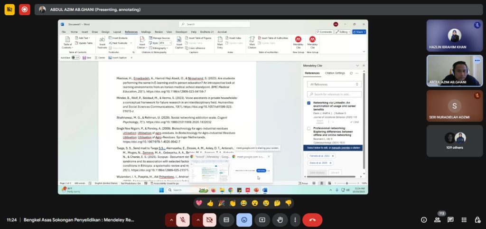486x229 pixels.
Task: Send the clapping hands reaction
Action: coord(233,203)
